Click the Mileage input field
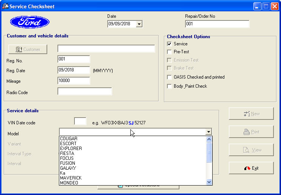The height and width of the screenshot is (195, 281). 74,80
